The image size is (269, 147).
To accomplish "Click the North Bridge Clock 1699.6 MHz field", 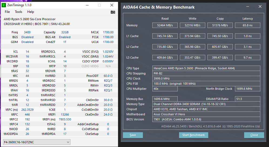I will click(x=248, y=89).
